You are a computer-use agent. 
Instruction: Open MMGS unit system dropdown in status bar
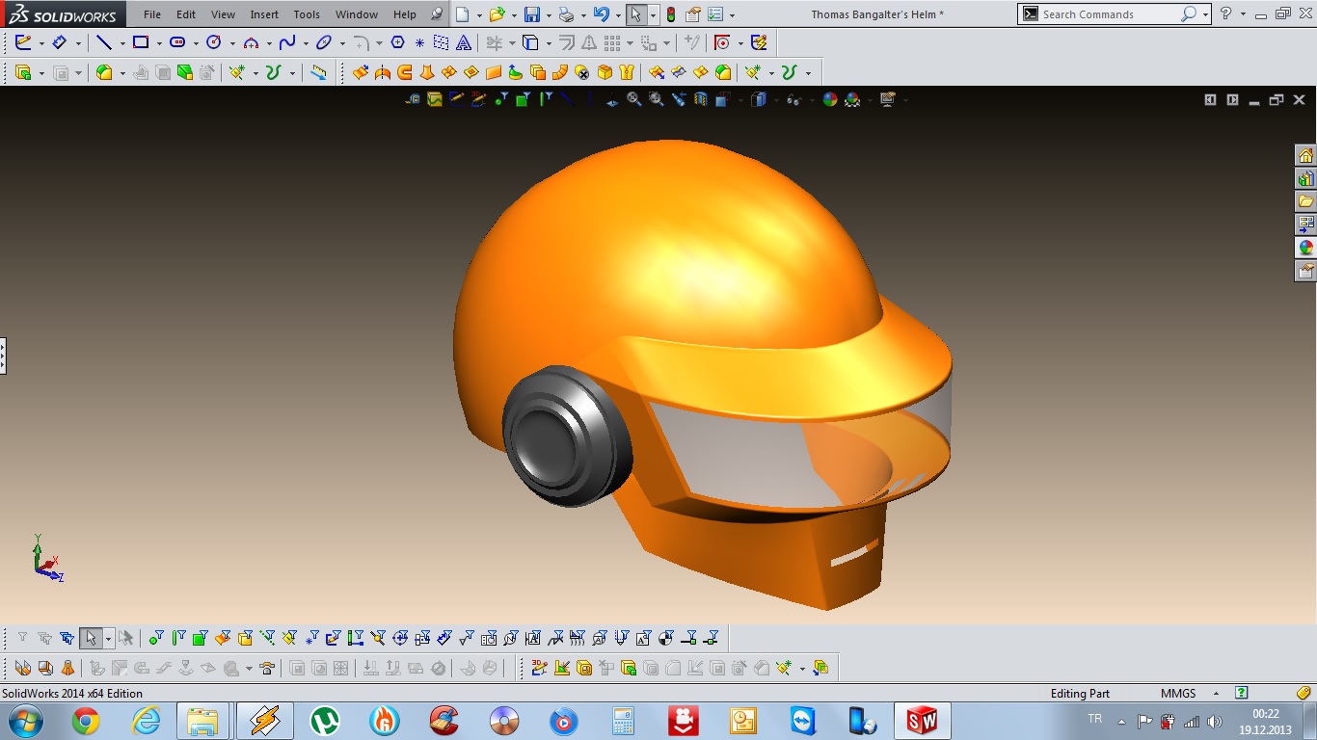coord(1216,694)
